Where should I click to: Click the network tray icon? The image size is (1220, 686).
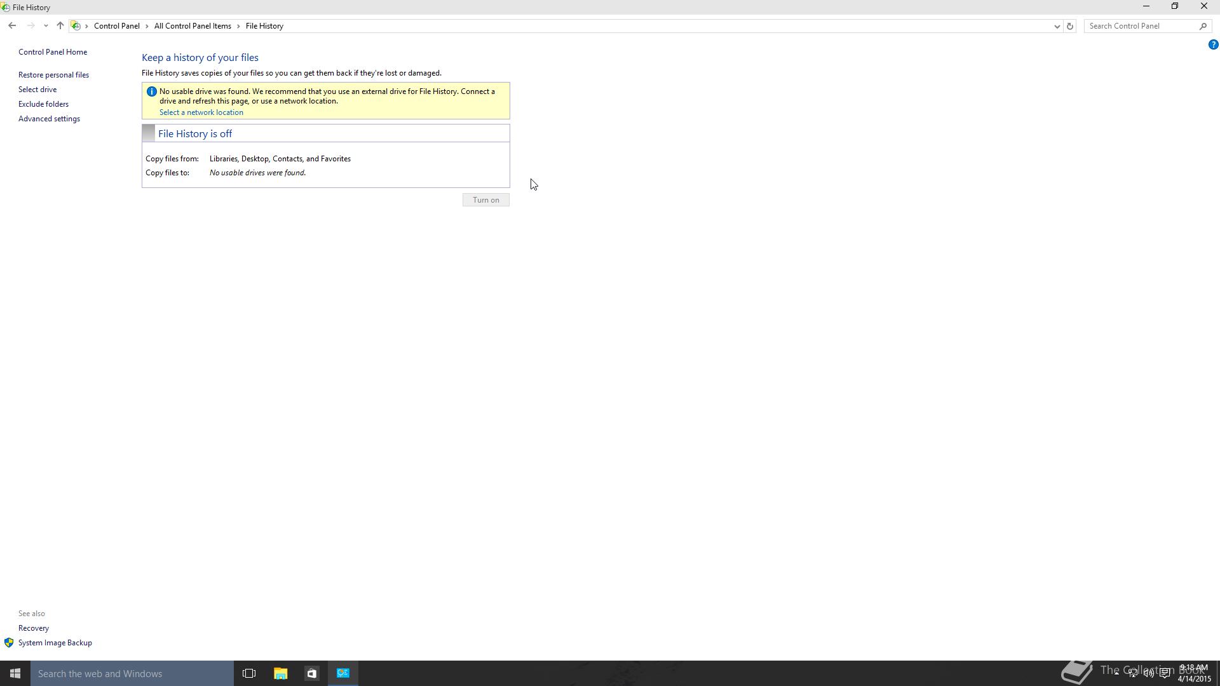[1133, 673]
